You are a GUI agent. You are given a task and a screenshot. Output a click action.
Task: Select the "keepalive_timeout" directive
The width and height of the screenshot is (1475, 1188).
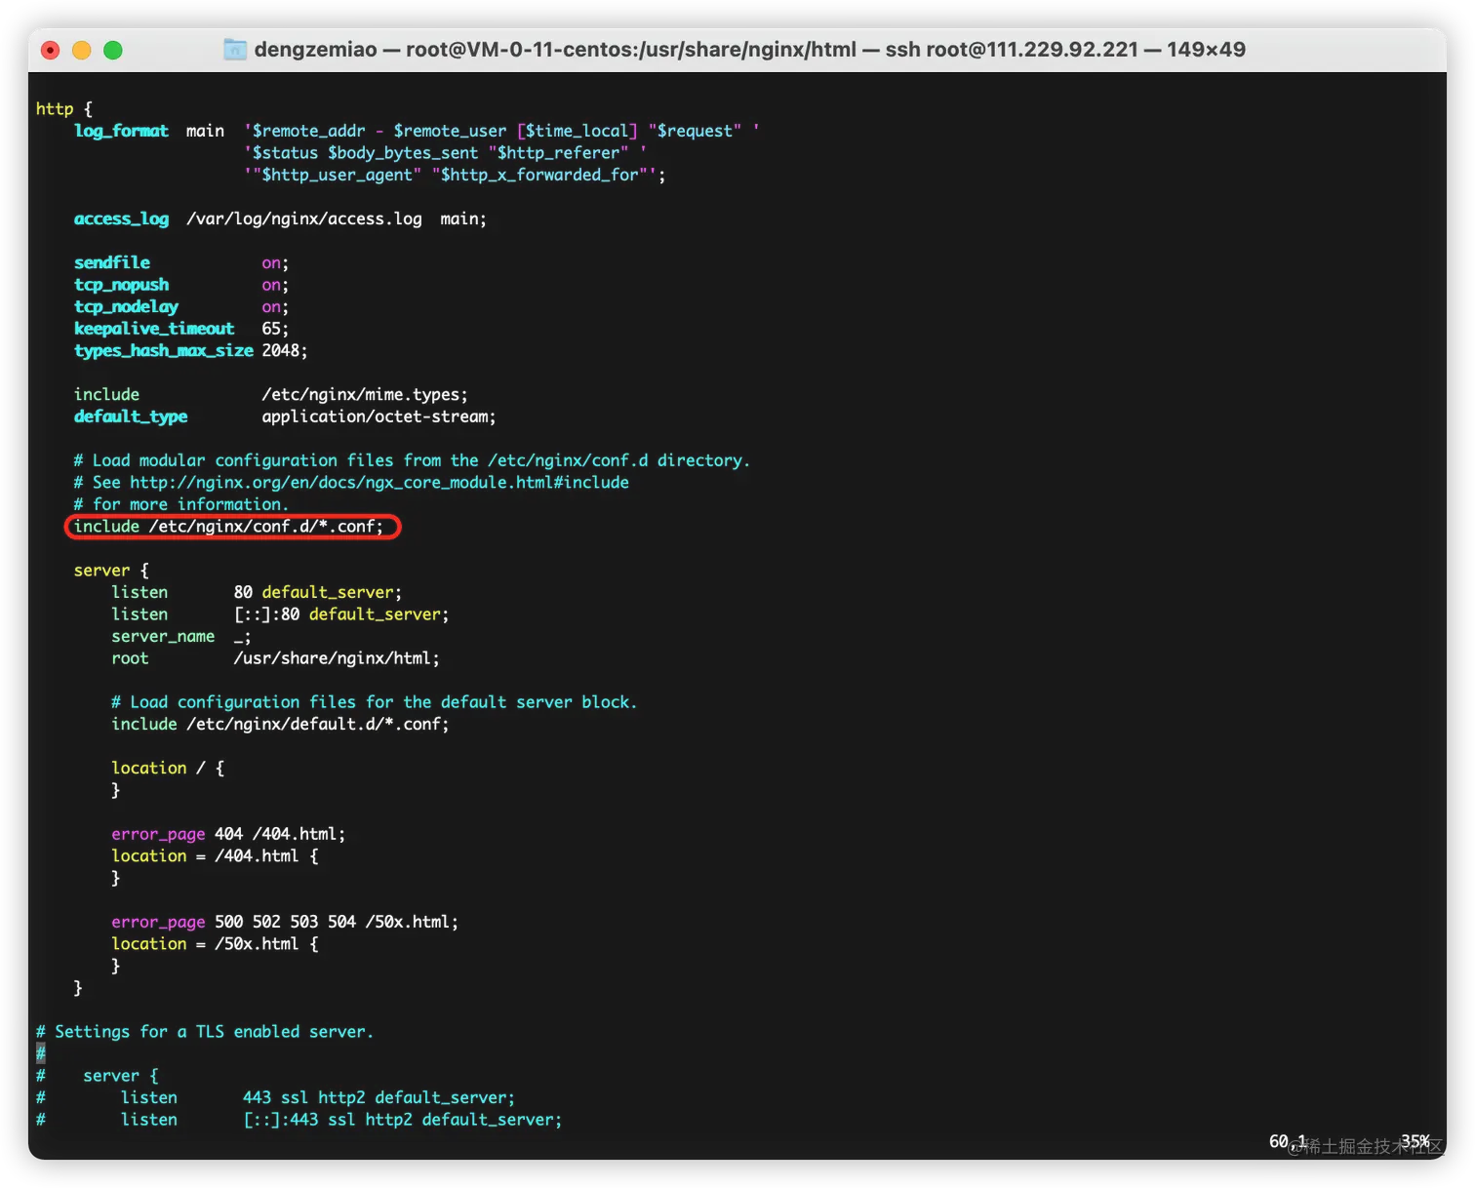pos(154,329)
